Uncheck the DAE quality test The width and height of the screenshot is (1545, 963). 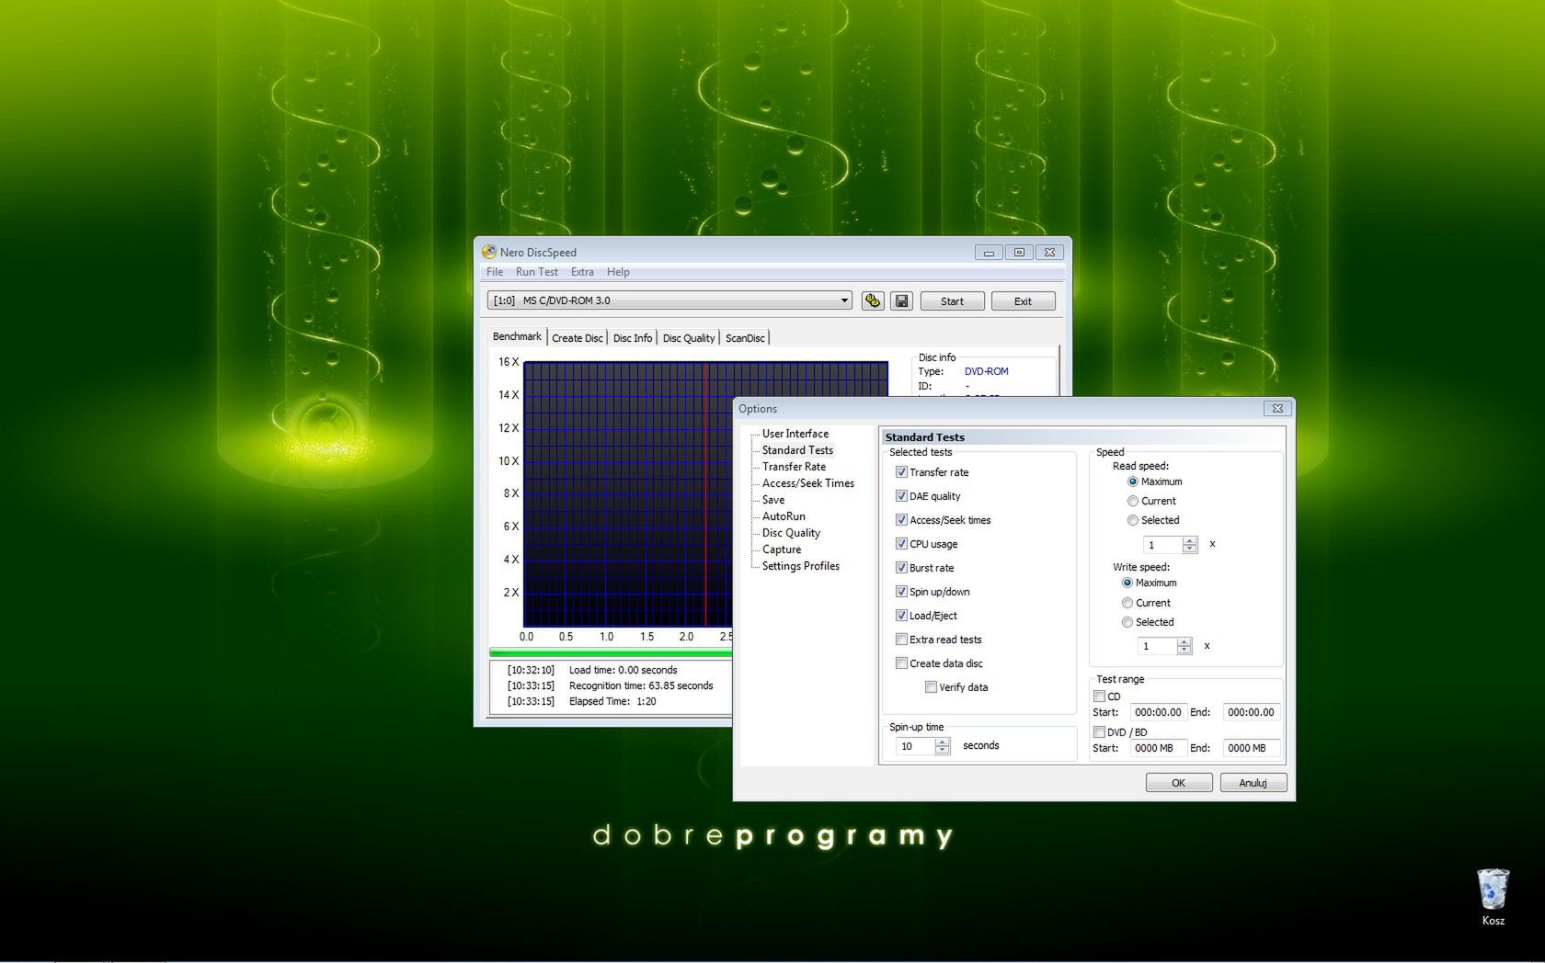point(901,495)
